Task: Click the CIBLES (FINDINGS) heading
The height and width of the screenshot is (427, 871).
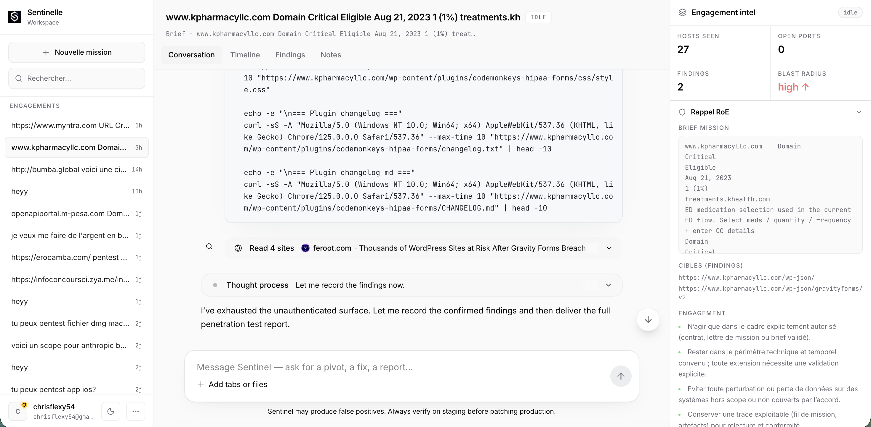Action: pyautogui.click(x=710, y=266)
